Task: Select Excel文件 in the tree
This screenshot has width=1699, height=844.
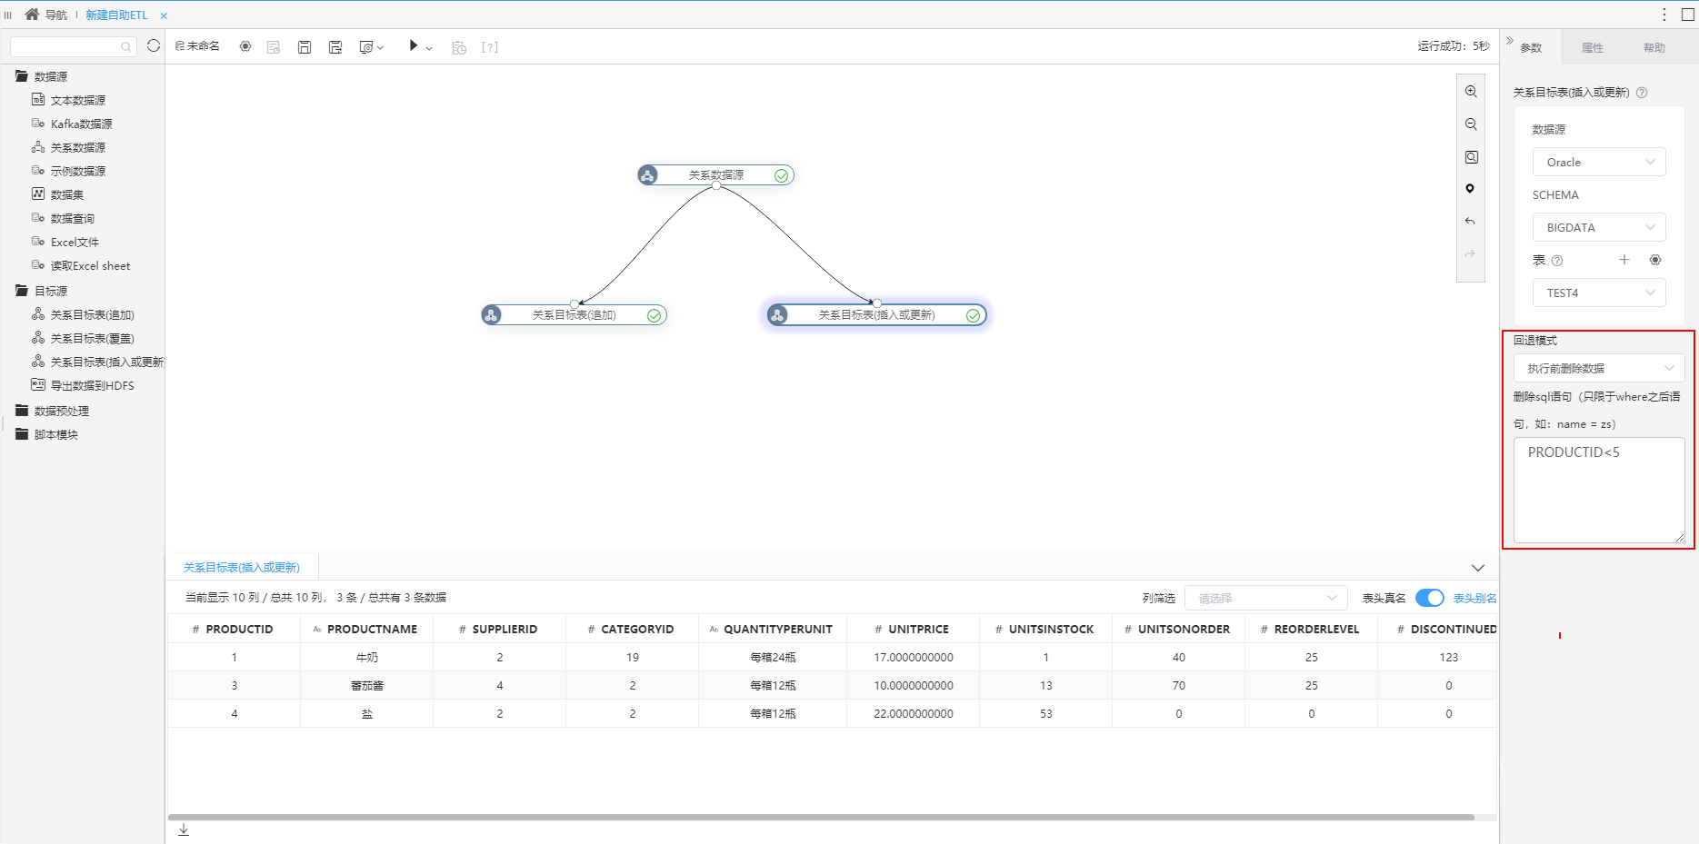Action: [x=66, y=243]
